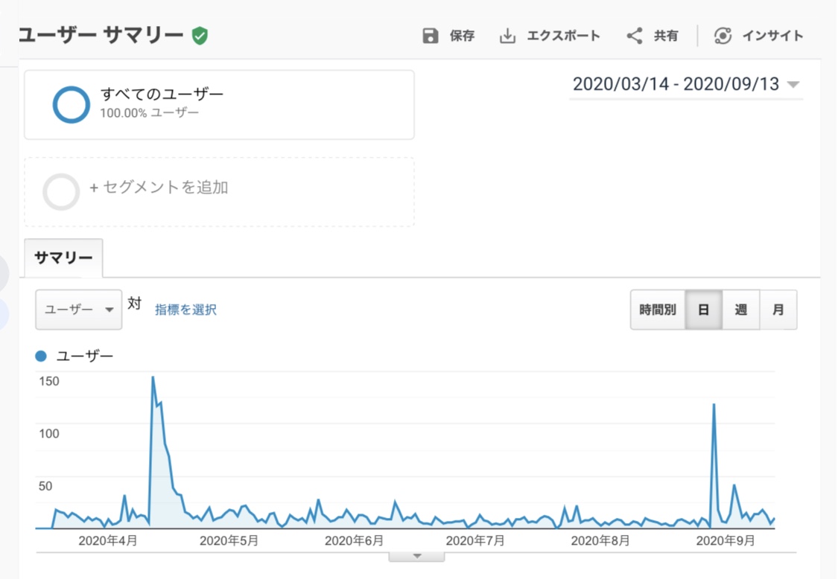This screenshot has height=579, width=838.
Task: Click the ユーザー legend label
Action: 85,356
